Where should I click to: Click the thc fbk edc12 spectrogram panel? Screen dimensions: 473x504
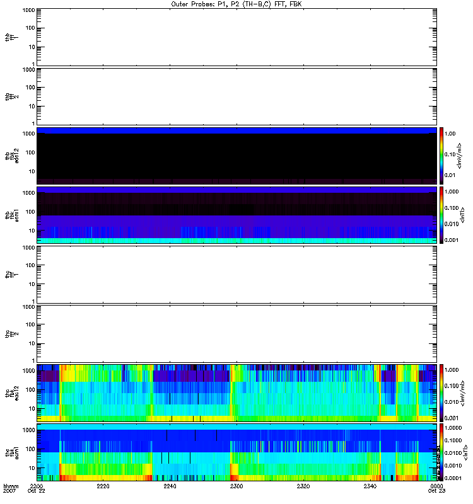237,392
